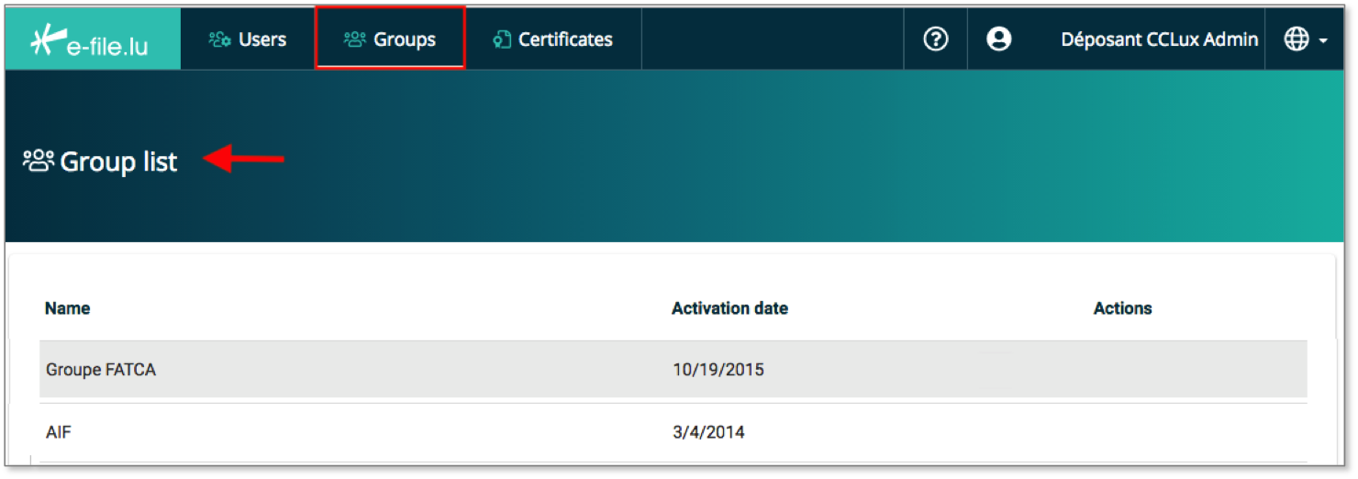Viewport: 1358px width, 479px height.
Task: Click the icon beside Group list heading
Action: click(x=39, y=162)
